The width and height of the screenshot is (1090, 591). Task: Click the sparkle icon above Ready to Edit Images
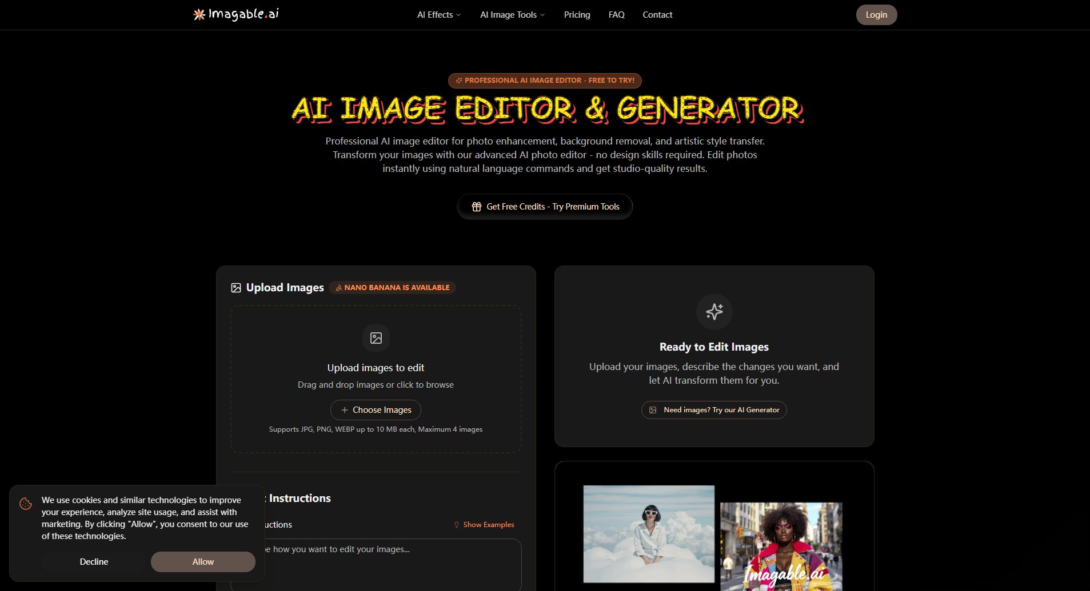point(714,311)
